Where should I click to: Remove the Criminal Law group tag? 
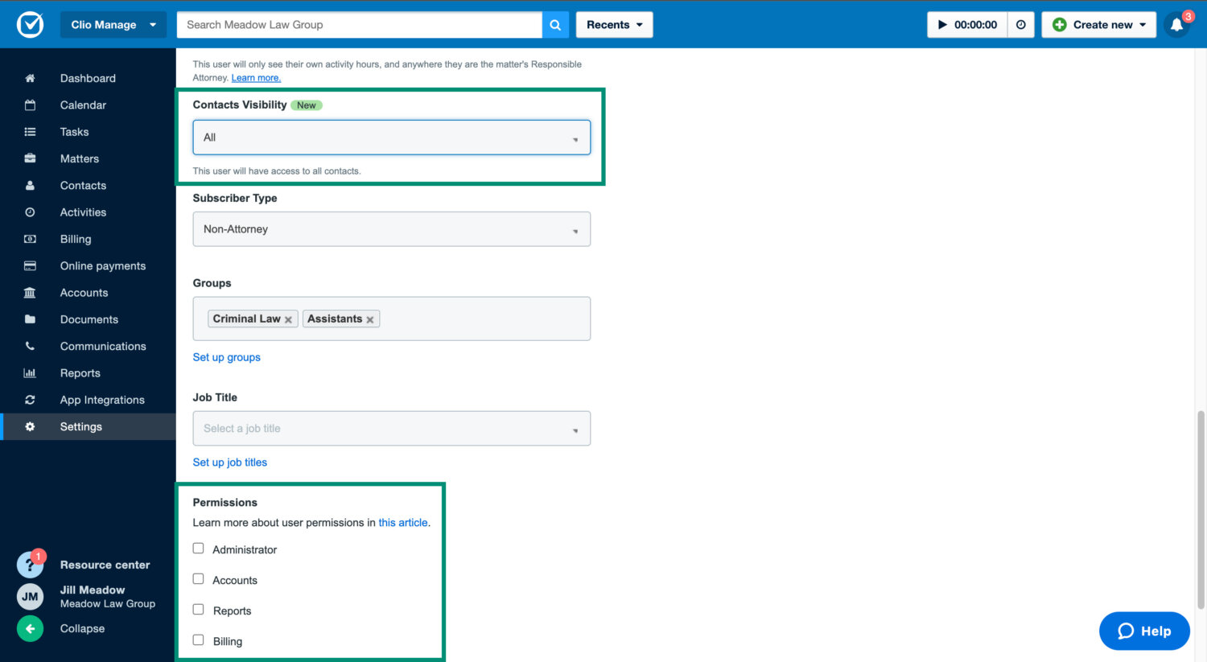coord(288,319)
